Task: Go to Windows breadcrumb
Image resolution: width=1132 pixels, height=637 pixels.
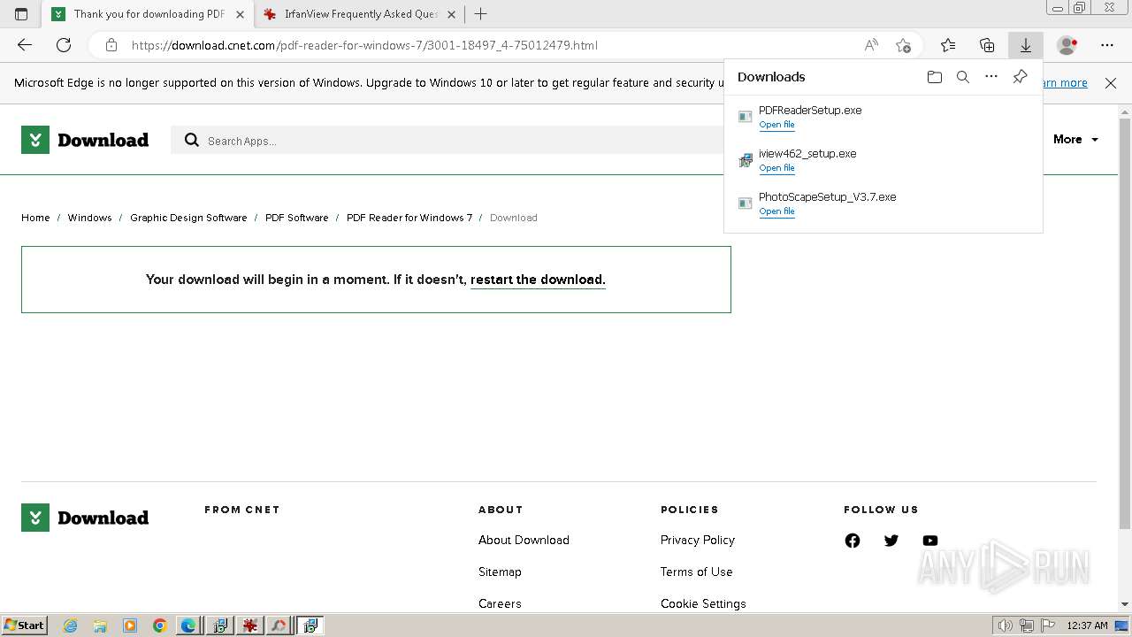Action: (x=89, y=218)
